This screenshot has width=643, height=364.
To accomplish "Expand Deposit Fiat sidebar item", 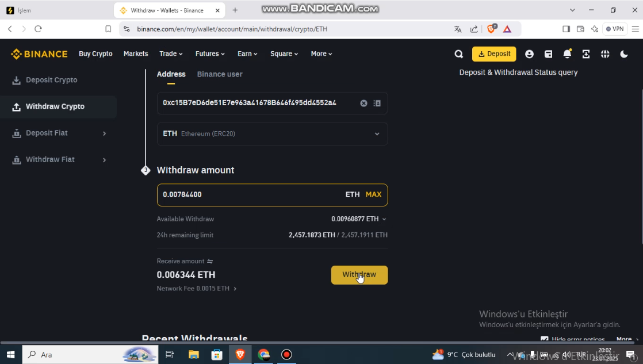I will point(59,133).
